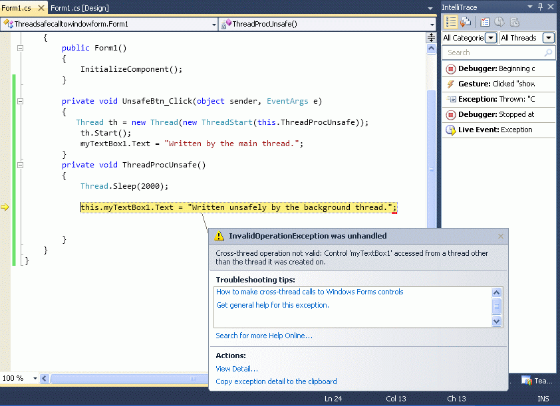Open the All Threads dropdown
This screenshot has height=406, width=560.
pos(548,38)
